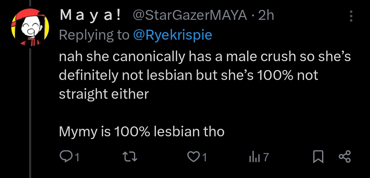Image resolution: width=370 pixels, height=178 pixels.
Task: Like the tweet with the heart icon
Action: pos(194,157)
